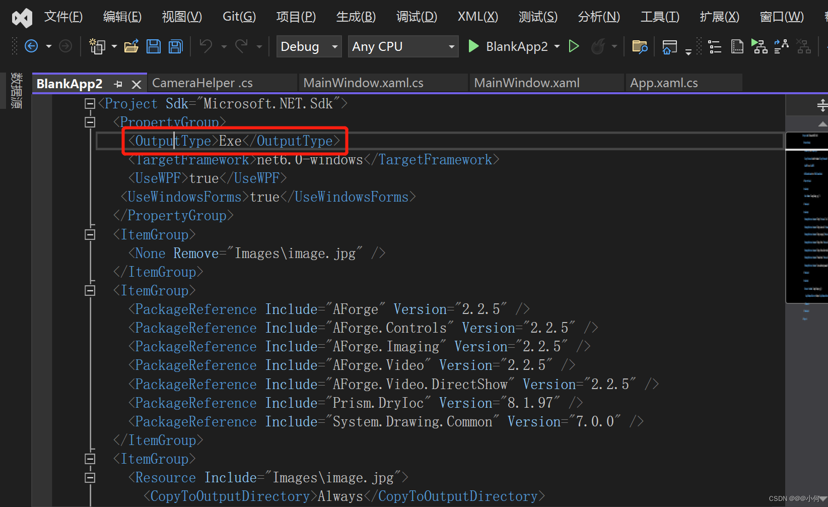Open the 文件(F) menu
Screen dimensions: 828x507
point(63,17)
